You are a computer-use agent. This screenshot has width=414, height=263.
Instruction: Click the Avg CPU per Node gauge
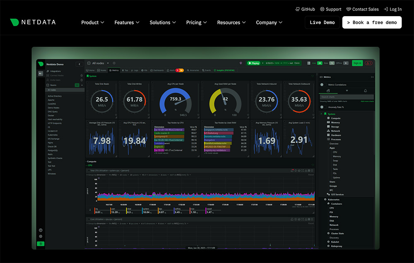(x=175, y=100)
